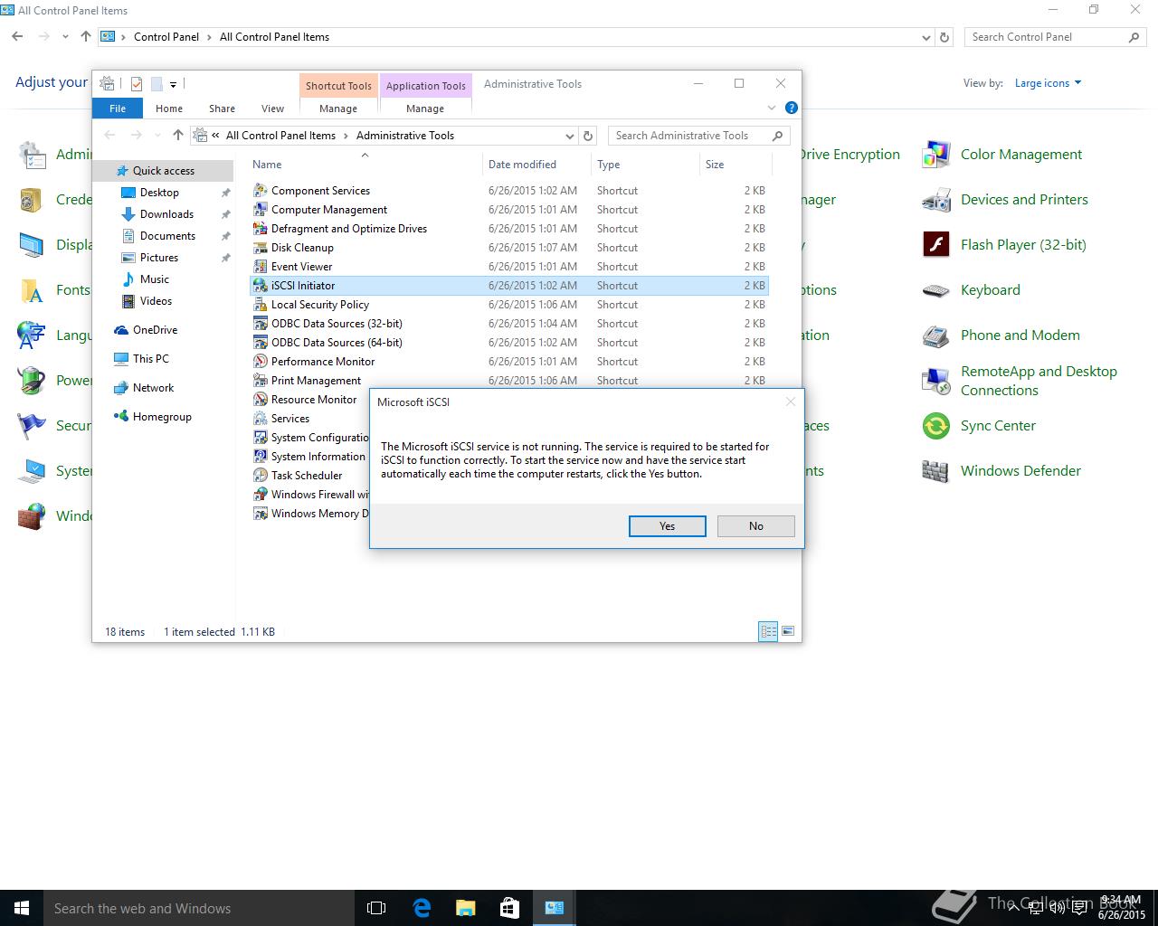Select Windows Memory Diagnostic icon
The width and height of the screenshot is (1158, 926).
coord(261,514)
